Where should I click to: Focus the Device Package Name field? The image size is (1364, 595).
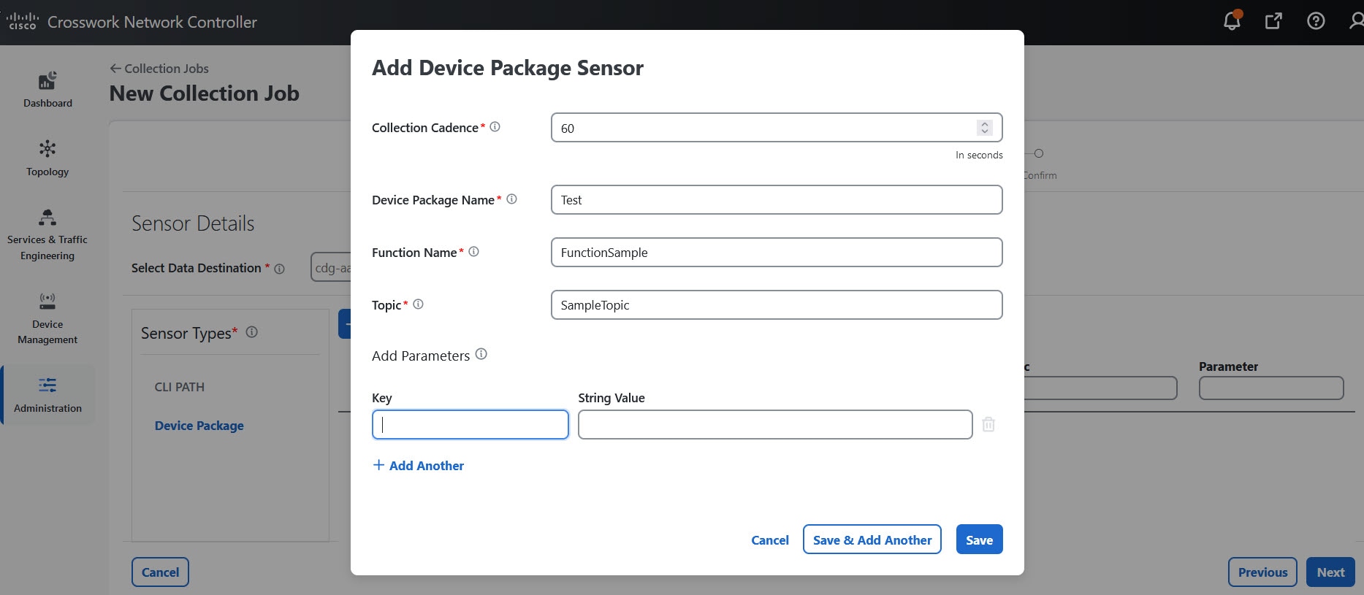tap(777, 200)
